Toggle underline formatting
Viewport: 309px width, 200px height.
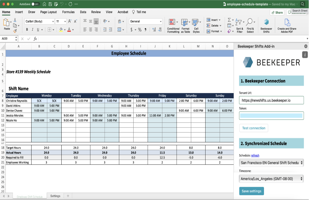click(x=38, y=30)
